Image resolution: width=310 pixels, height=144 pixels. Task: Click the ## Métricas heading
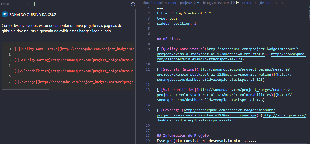[x=168, y=39]
